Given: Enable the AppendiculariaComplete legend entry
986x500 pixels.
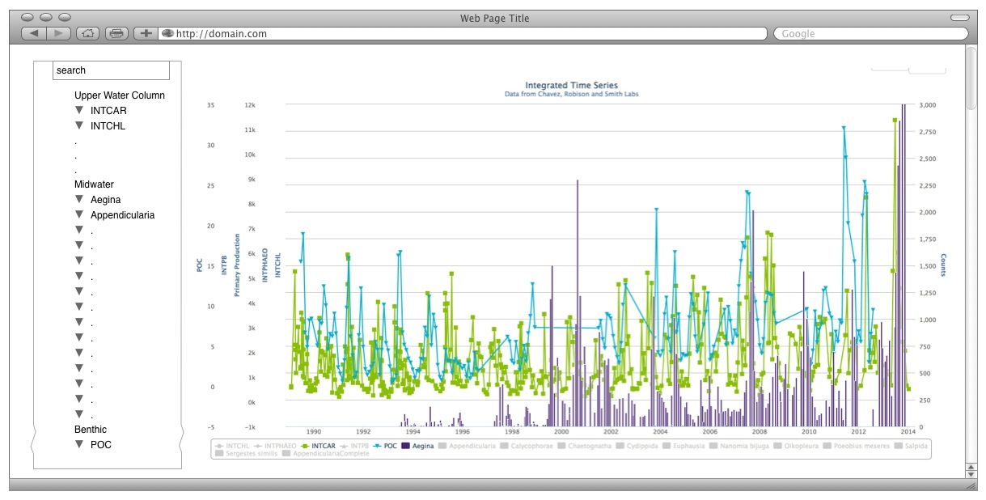Looking at the screenshot, I should [x=325, y=454].
